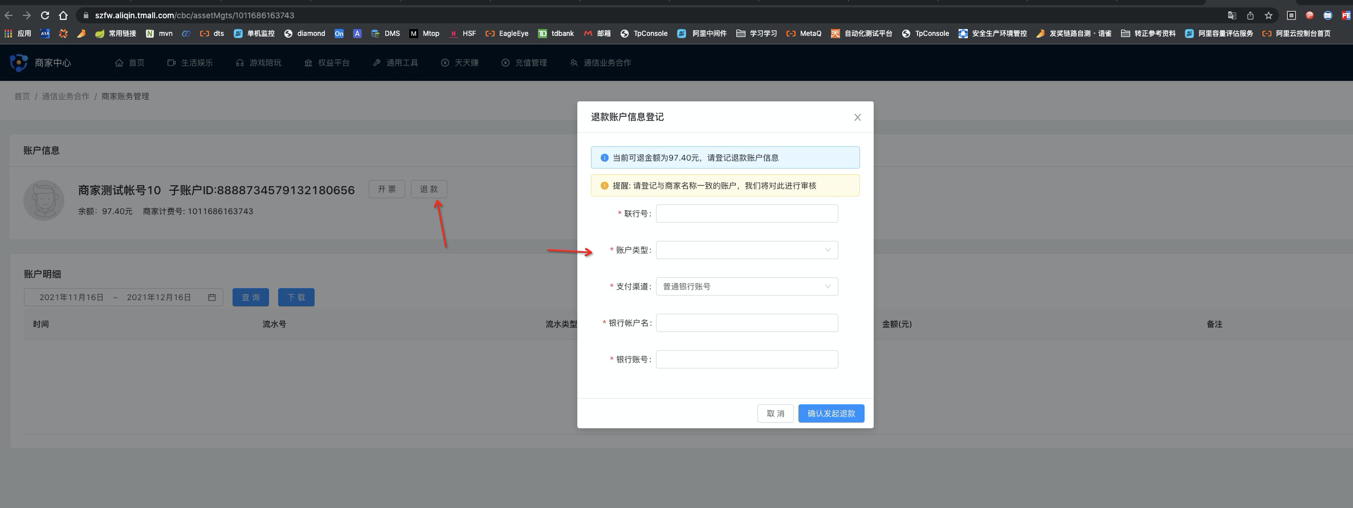Open the HSF bookmark
The width and height of the screenshot is (1353, 508).
(463, 34)
